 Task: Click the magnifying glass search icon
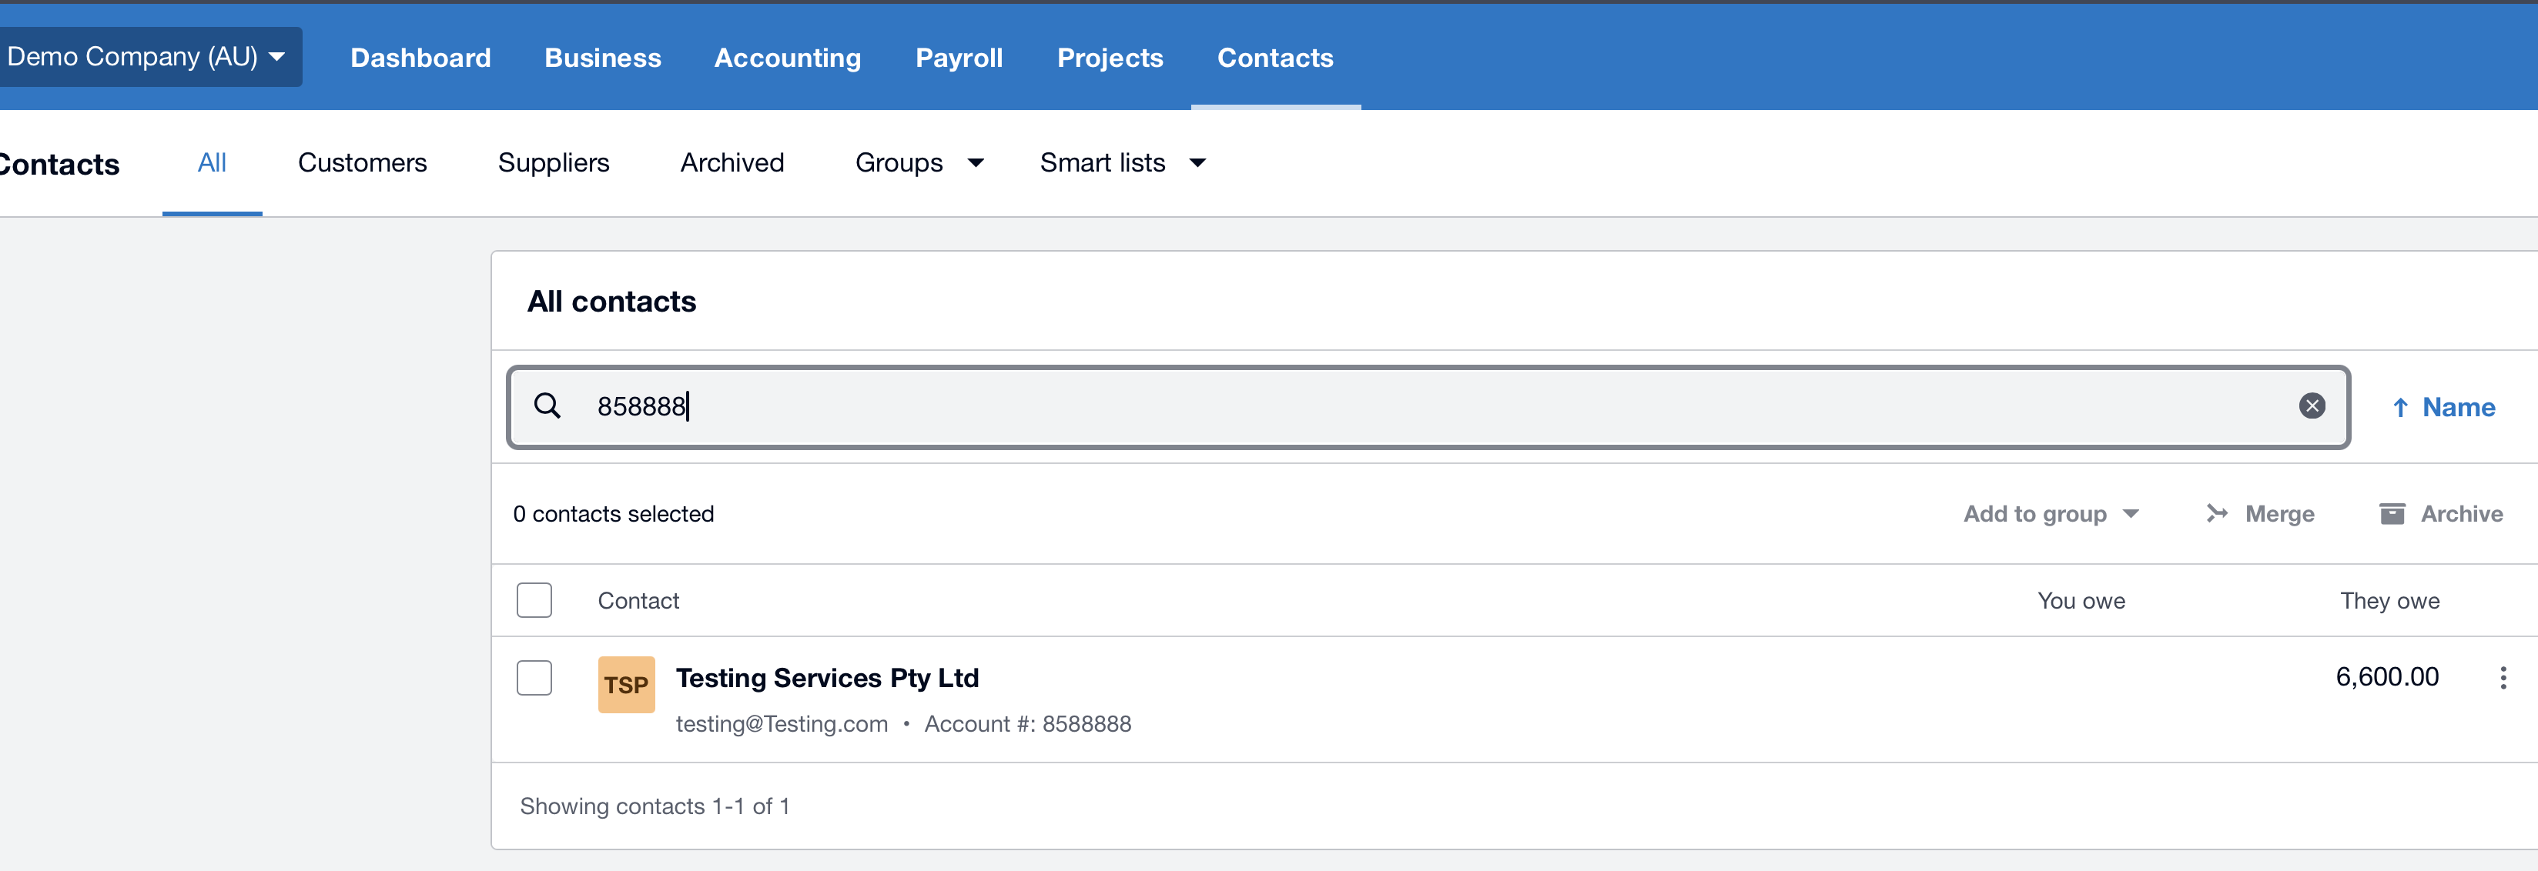(x=547, y=405)
